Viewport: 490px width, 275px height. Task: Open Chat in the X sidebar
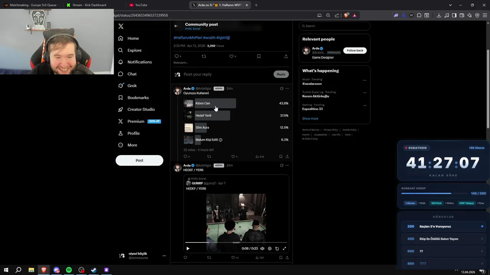tap(127, 74)
